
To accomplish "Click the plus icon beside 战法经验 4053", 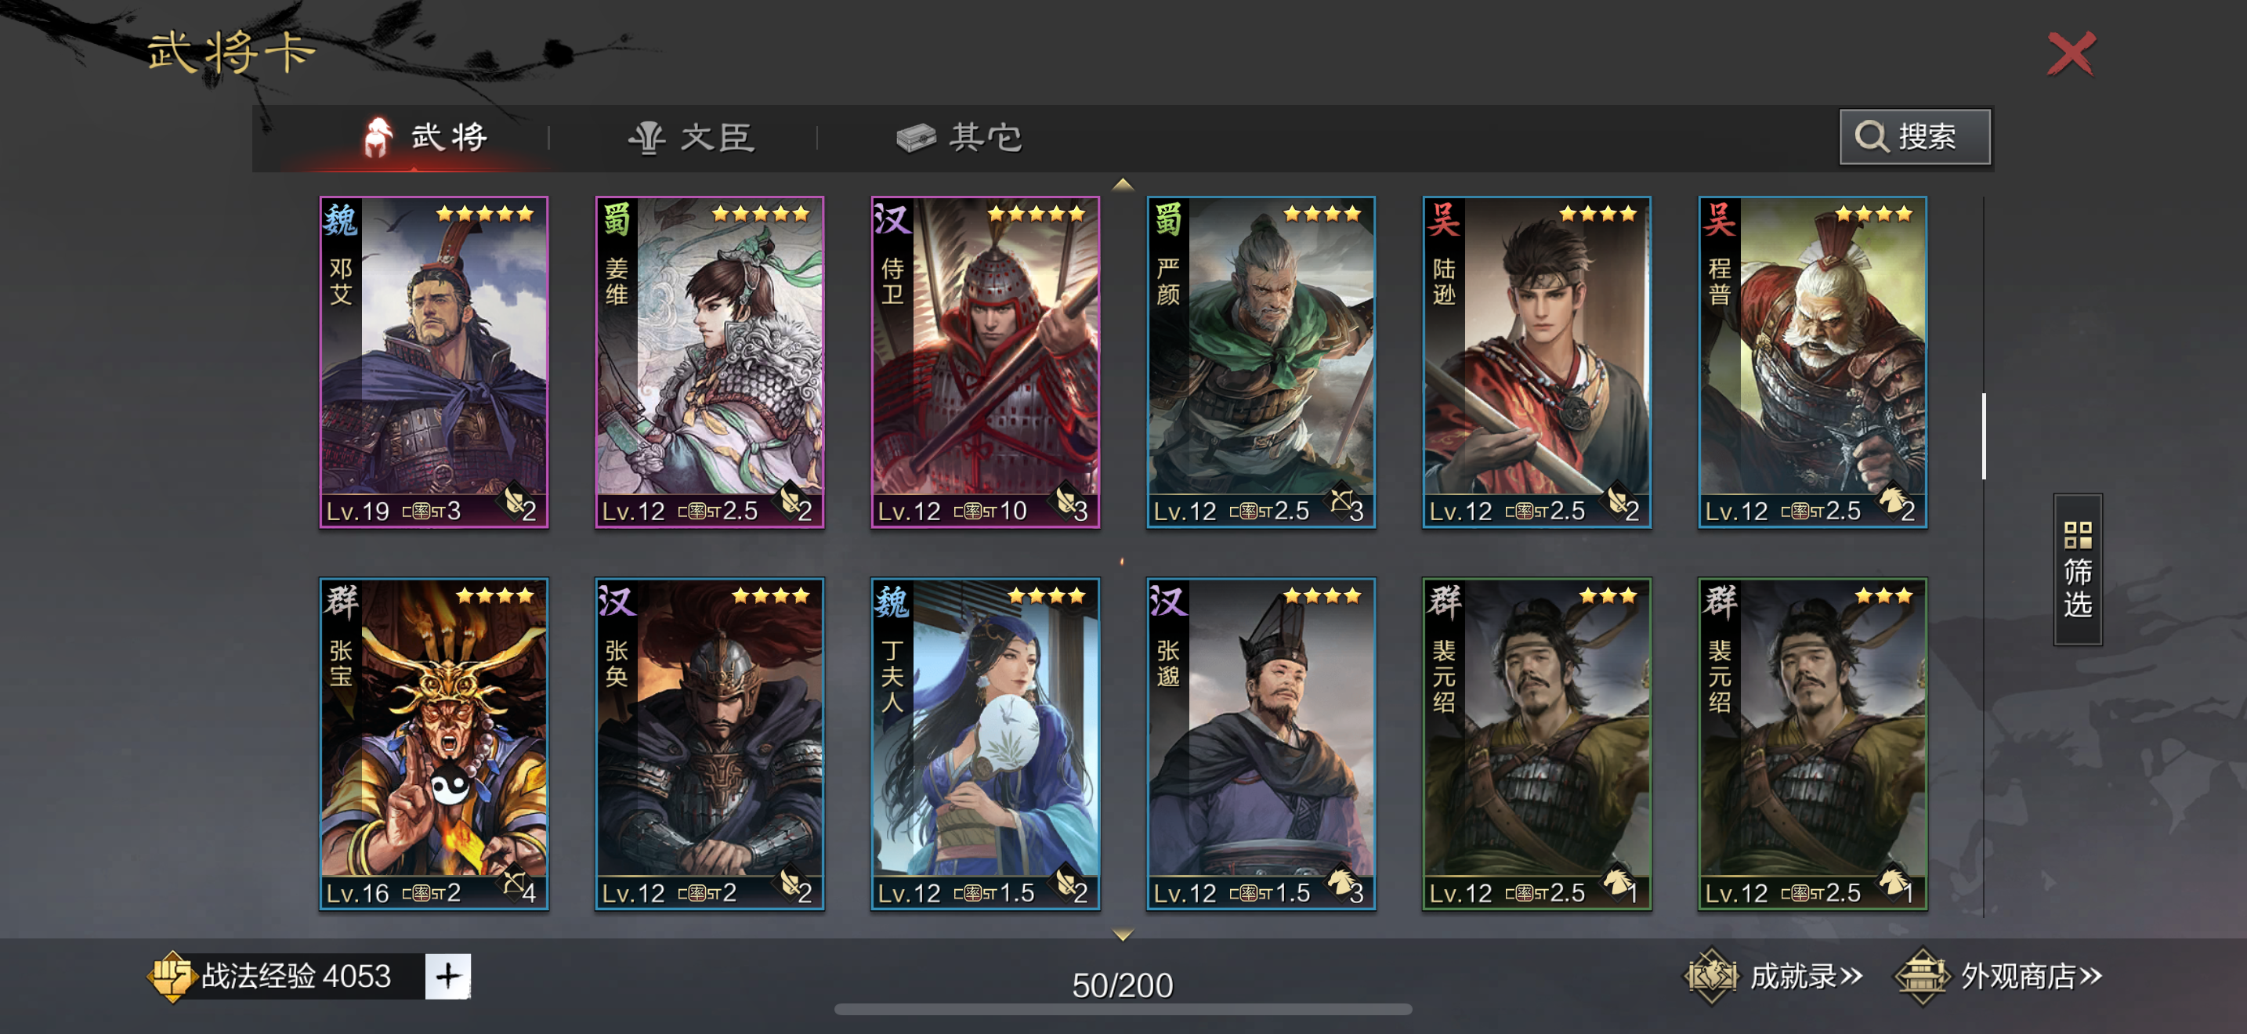I will pyautogui.click(x=447, y=975).
